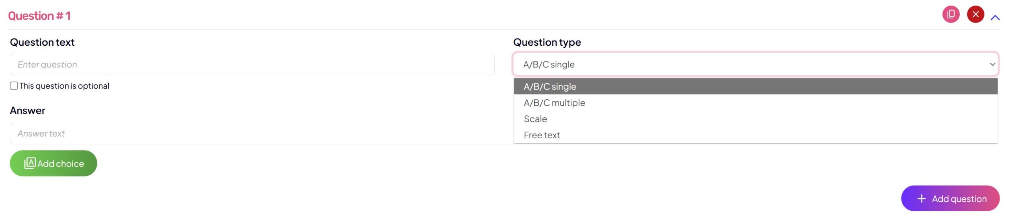Check the "This question is optional" checkbox
Image resolution: width=1009 pixels, height=221 pixels.
14,86
